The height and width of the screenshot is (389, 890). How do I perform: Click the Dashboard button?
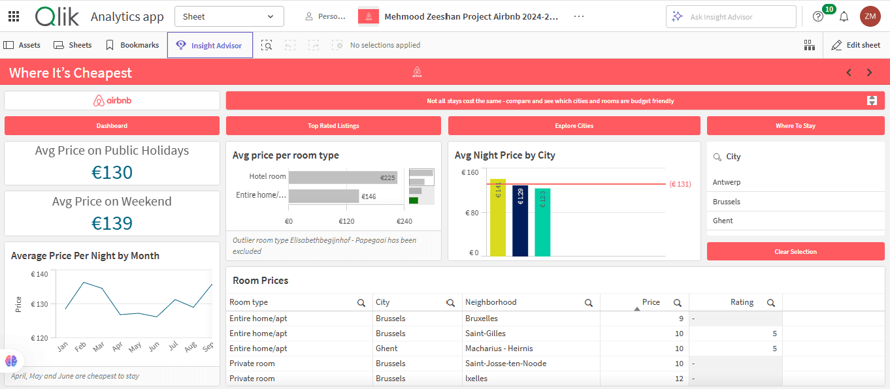coord(112,125)
